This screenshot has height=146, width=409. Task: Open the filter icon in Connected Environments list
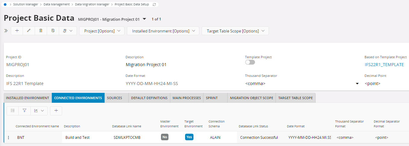[24, 111]
